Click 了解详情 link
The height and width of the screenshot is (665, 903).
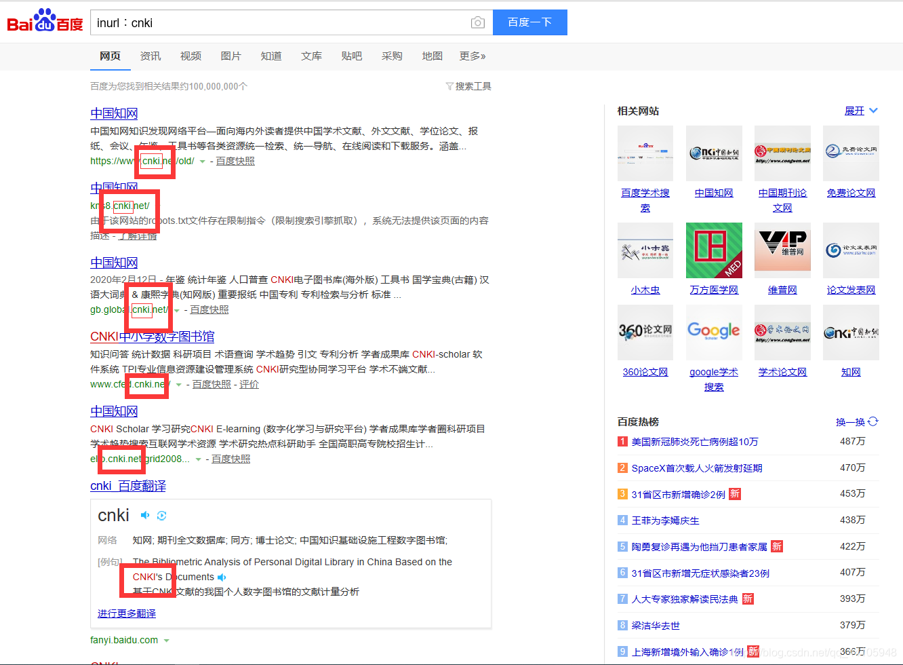138,235
